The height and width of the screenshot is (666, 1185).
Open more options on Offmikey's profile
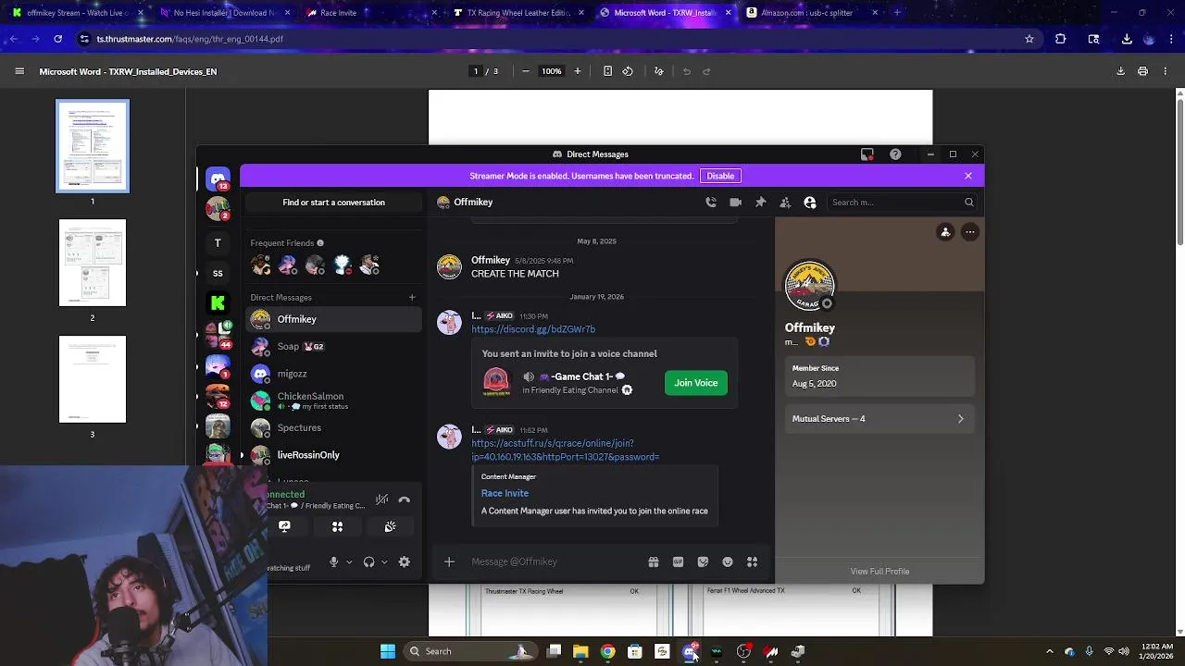(969, 232)
